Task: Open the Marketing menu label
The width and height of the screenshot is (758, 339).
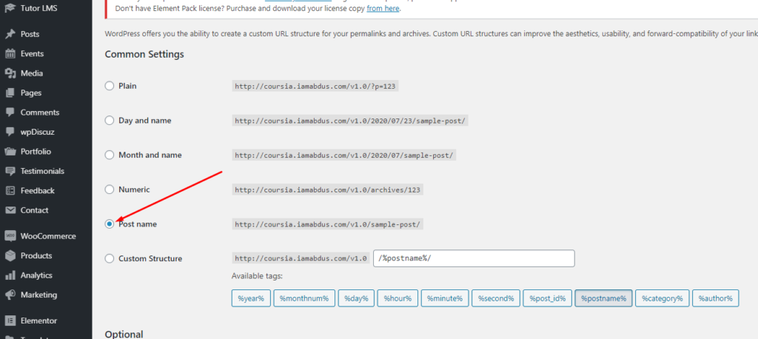Action: pos(38,295)
